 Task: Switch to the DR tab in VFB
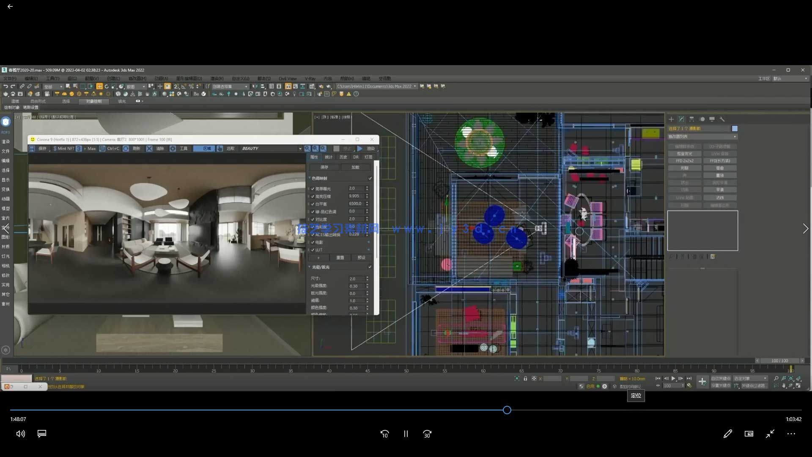pyautogui.click(x=356, y=157)
